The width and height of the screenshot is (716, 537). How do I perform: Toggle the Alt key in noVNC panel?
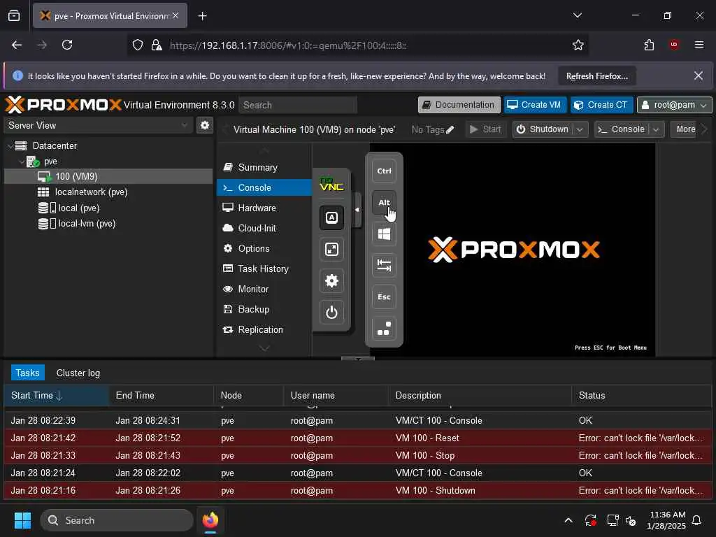(x=384, y=202)
